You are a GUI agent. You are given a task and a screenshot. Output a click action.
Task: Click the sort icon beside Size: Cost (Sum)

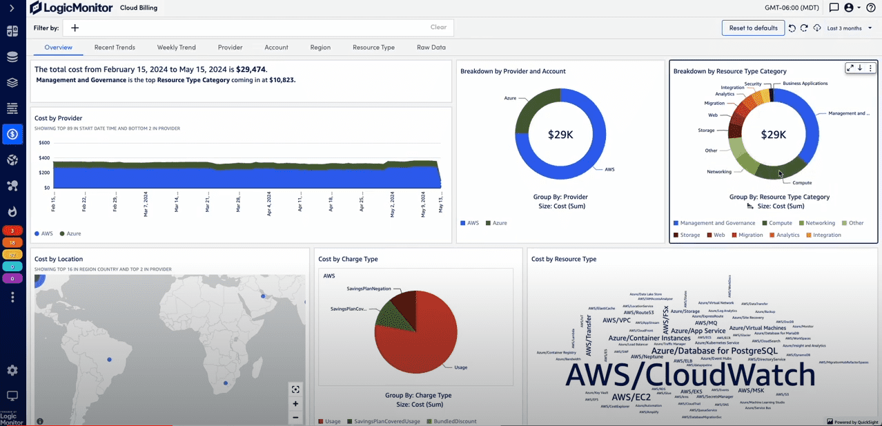pos(751,206)
